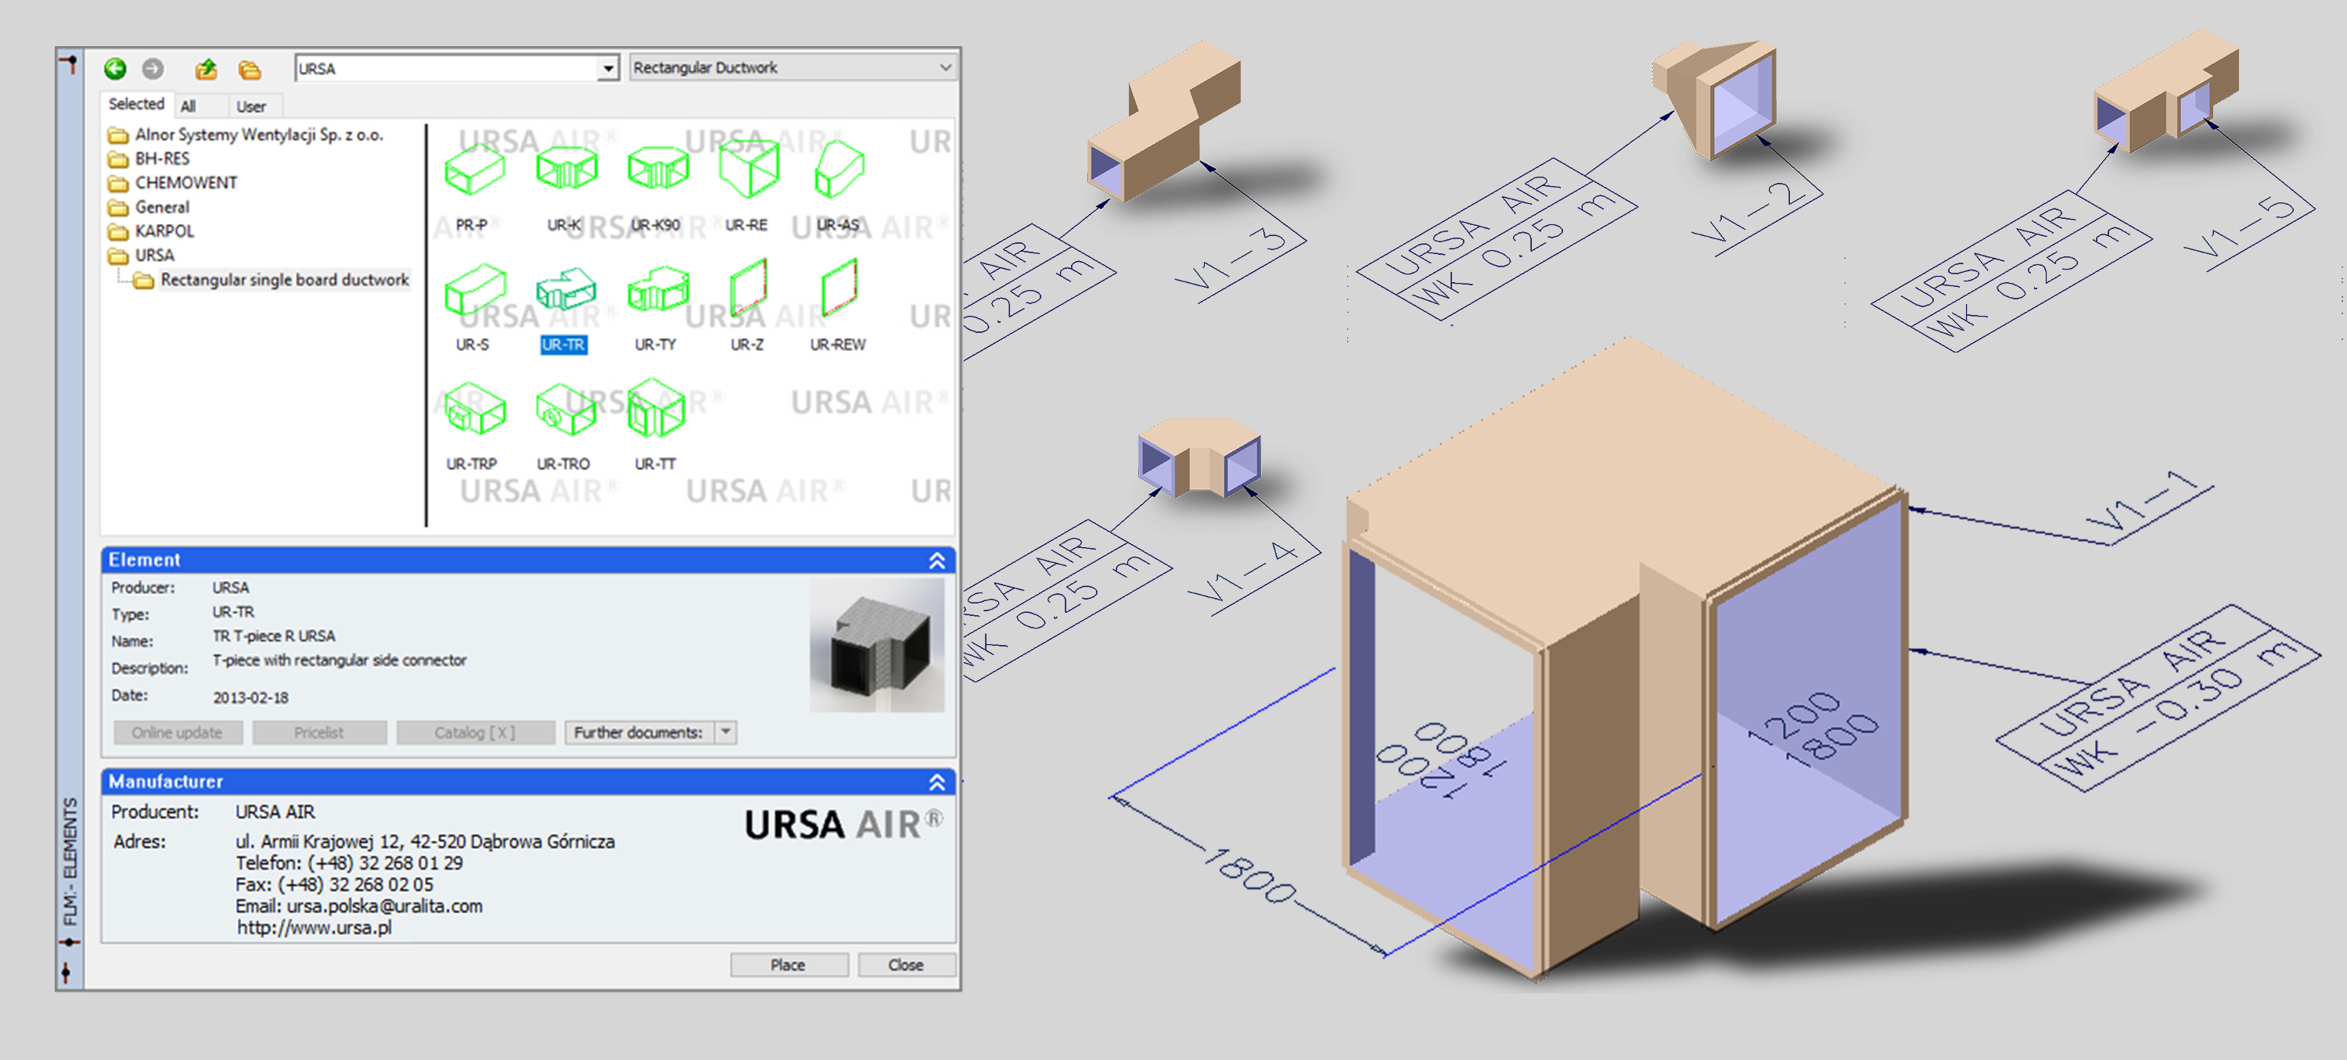Select the UR-S element icon
This screenshot has height=1060, width=2347.
click(x=474, y=289)
